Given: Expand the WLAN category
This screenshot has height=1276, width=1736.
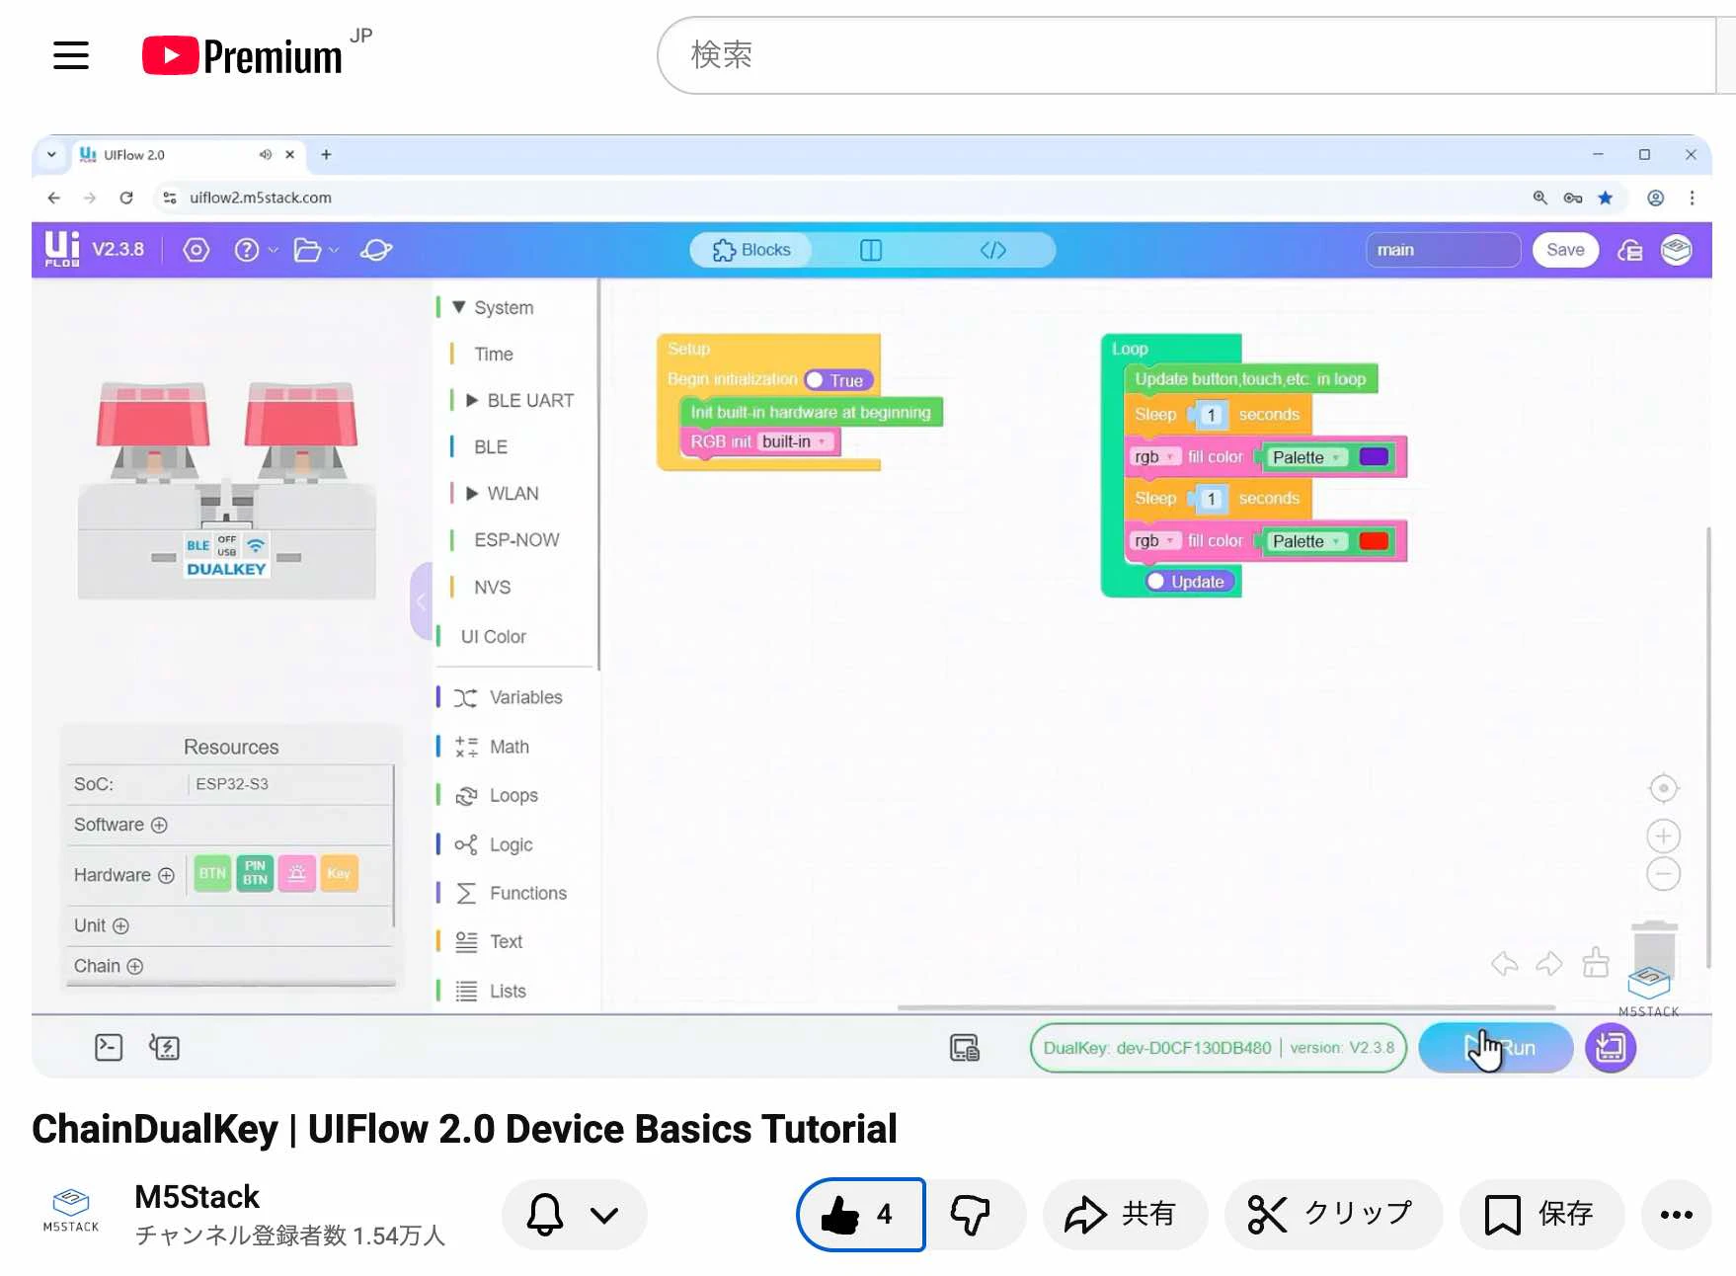Looking at the screenshot, I should click(472, 493).
